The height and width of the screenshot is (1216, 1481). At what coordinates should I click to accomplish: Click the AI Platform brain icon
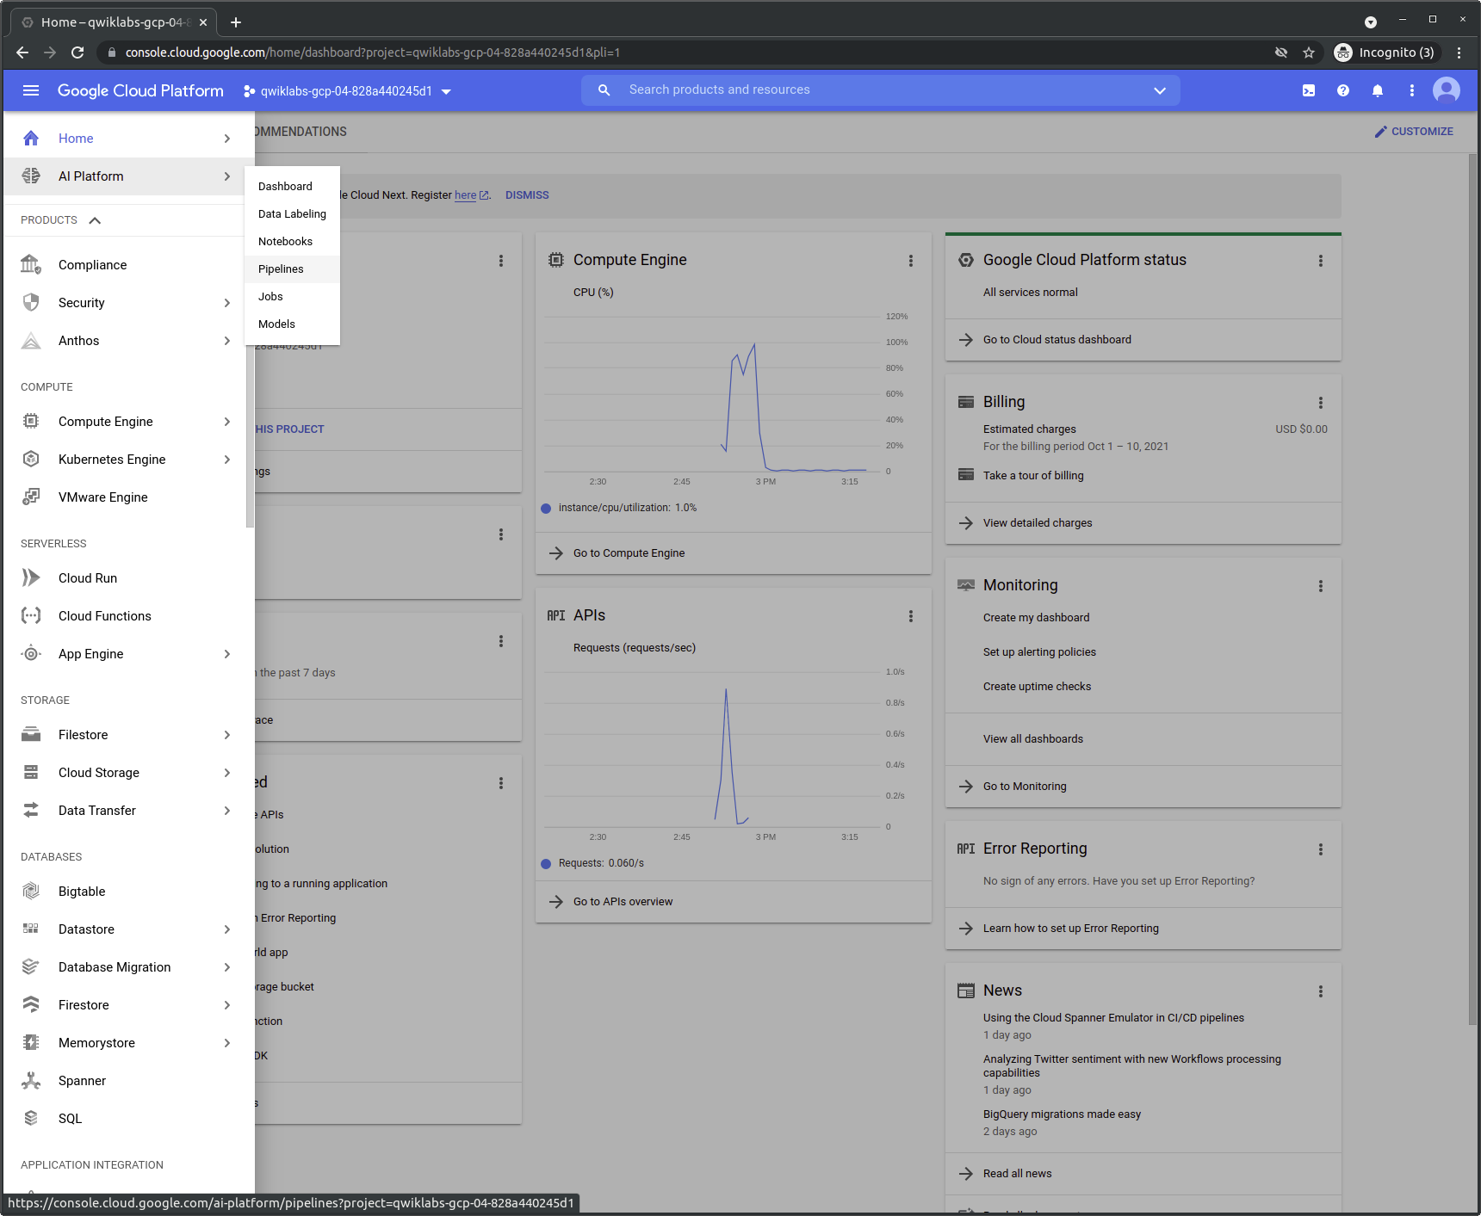[31, 176]
